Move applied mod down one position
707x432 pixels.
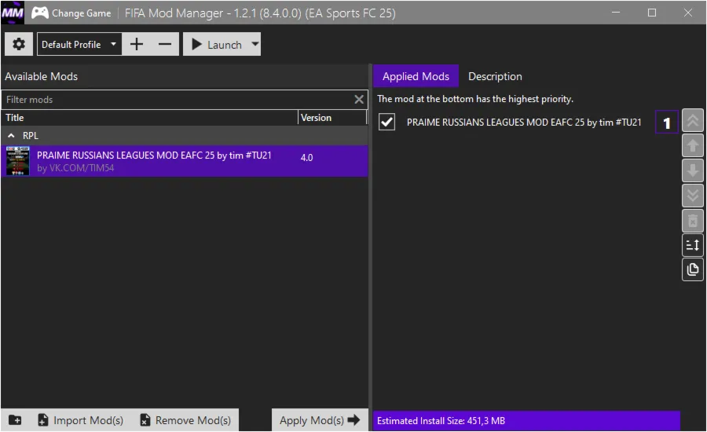(693, 170)
